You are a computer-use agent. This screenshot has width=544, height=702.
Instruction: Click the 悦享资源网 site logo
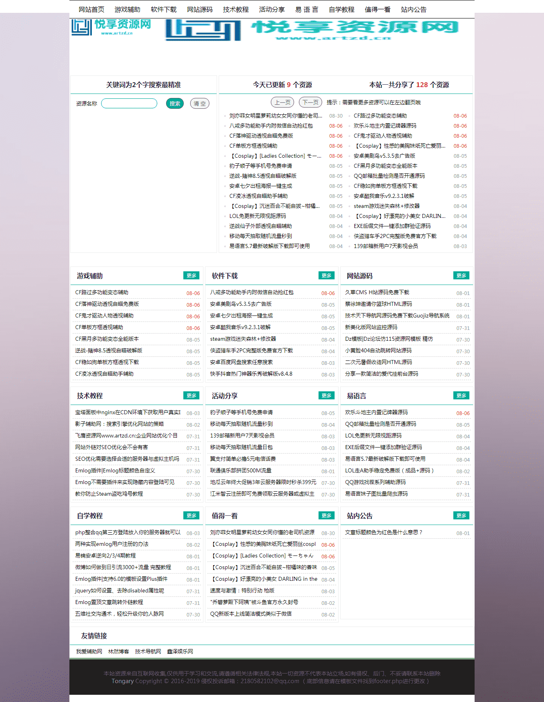(111, 27)
